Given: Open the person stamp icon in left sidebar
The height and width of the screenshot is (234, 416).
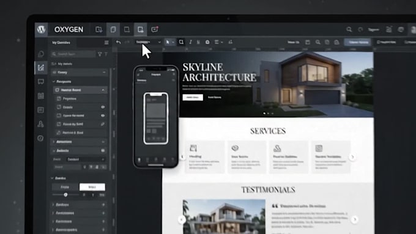Looking at the screenshot, I should [x=40, y=124].
